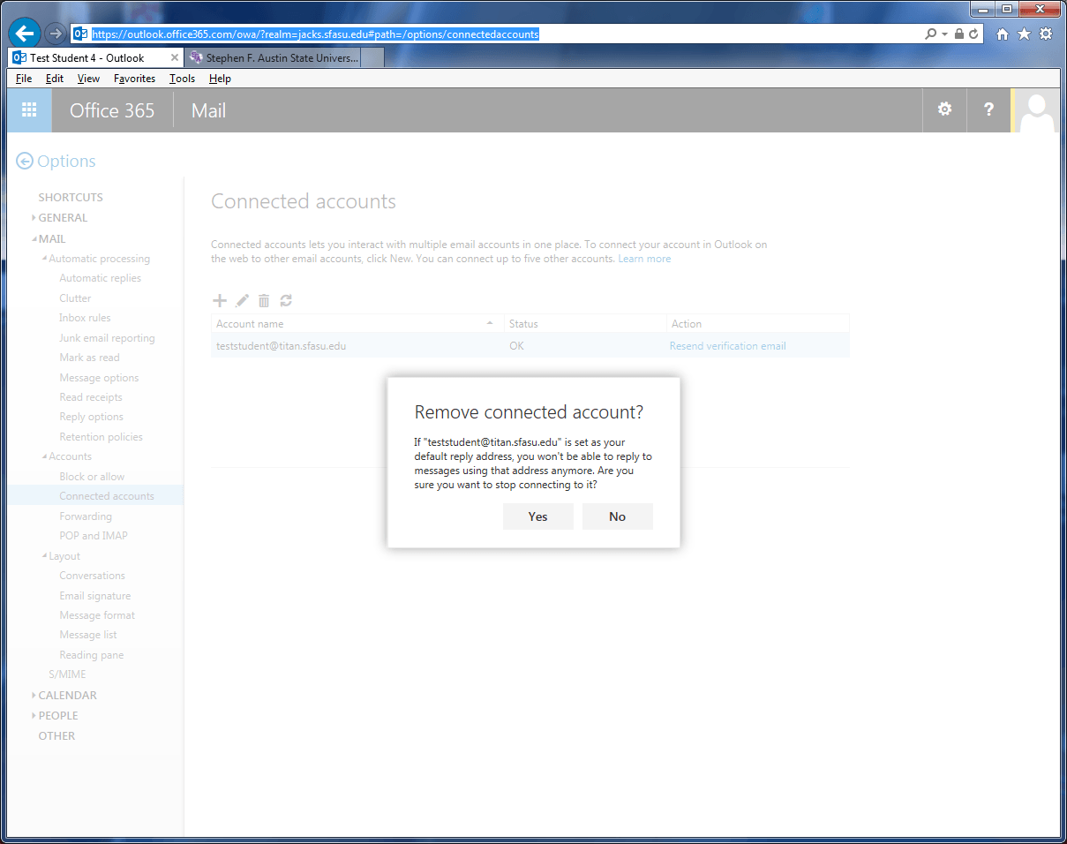This screenshot has width=1067, height=844.
Task: Click the settings gear in Office header
Action: pyautogui.click(x=944, y=109)
